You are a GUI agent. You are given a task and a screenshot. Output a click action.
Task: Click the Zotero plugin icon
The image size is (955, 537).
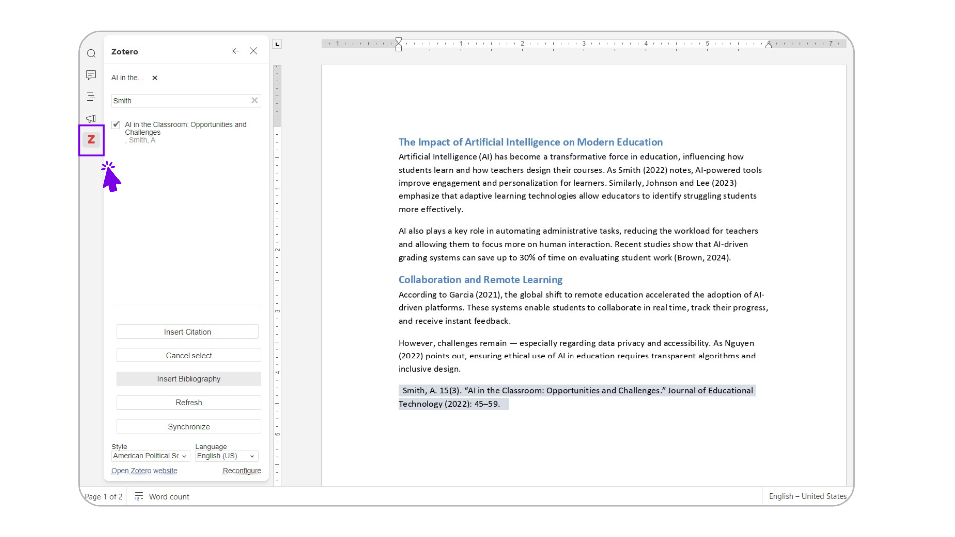91,140
